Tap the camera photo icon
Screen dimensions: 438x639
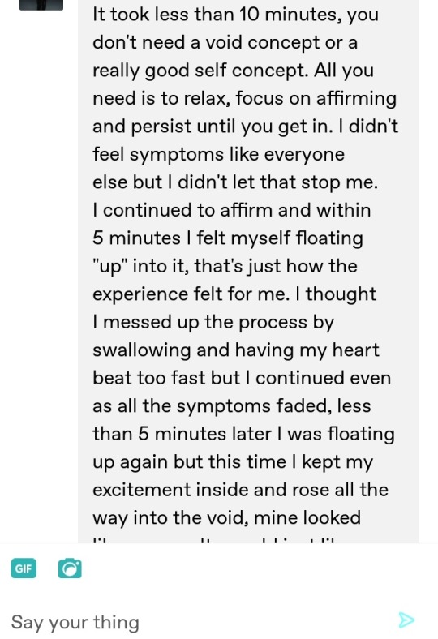tap(70, 568)
